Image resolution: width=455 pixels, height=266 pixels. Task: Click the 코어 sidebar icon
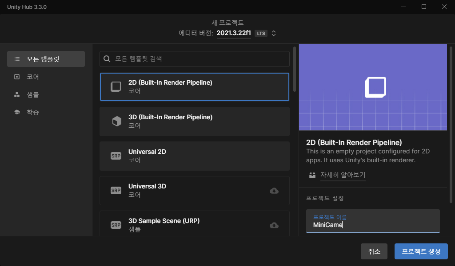(x=17, y=77)
